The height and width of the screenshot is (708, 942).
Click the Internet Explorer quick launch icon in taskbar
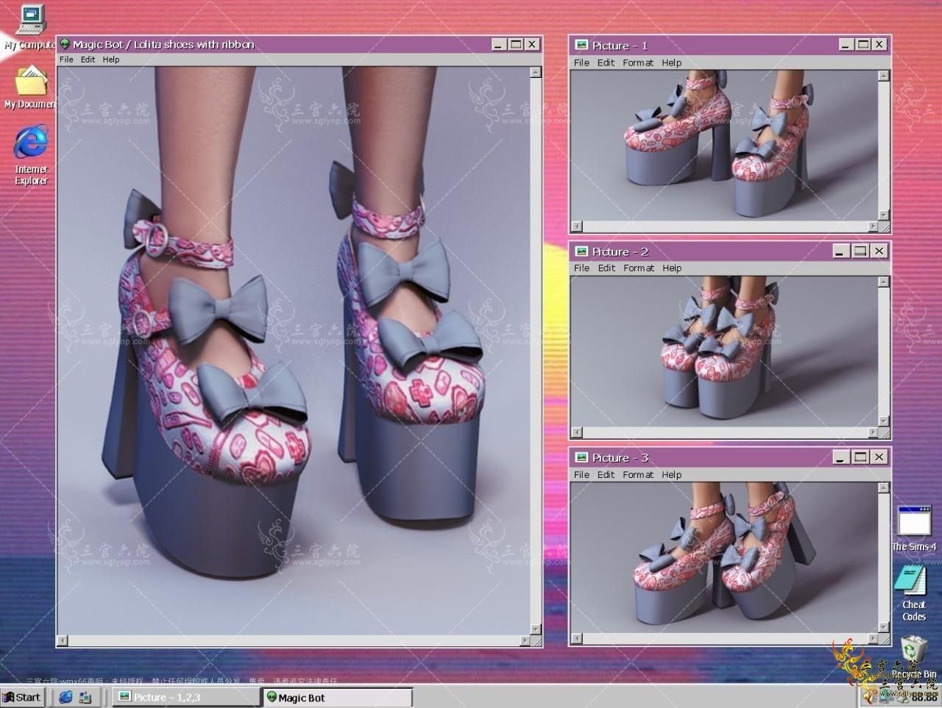click(66, 697)
